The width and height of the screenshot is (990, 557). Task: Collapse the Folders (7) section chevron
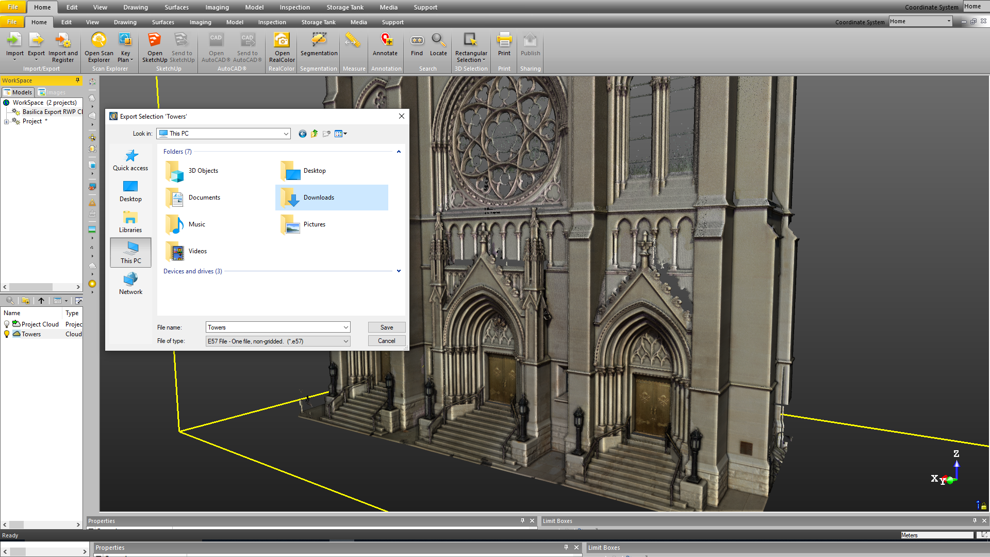click(399, 152)
